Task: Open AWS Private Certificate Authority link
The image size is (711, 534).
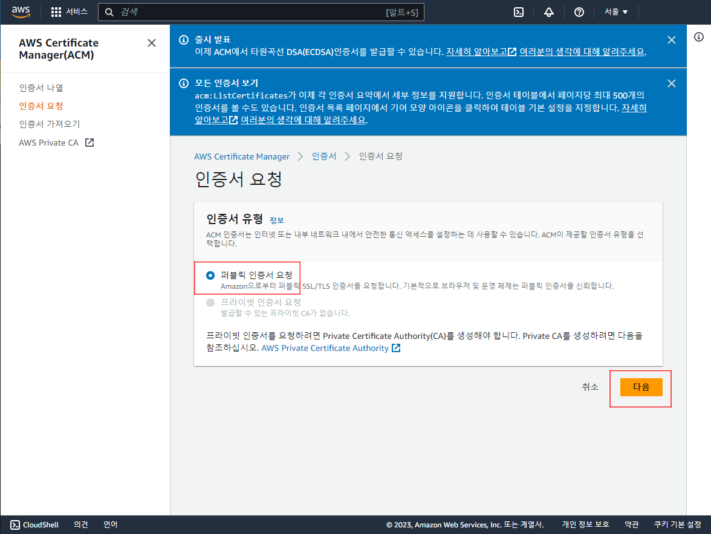Action: [331, 348]
